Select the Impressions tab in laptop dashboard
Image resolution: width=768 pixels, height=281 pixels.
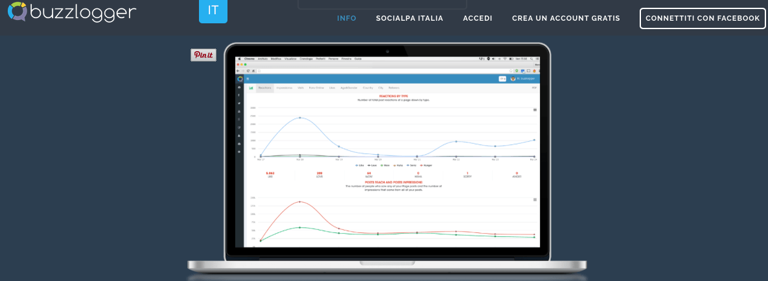pyautogui.click(x=284, y=87)
